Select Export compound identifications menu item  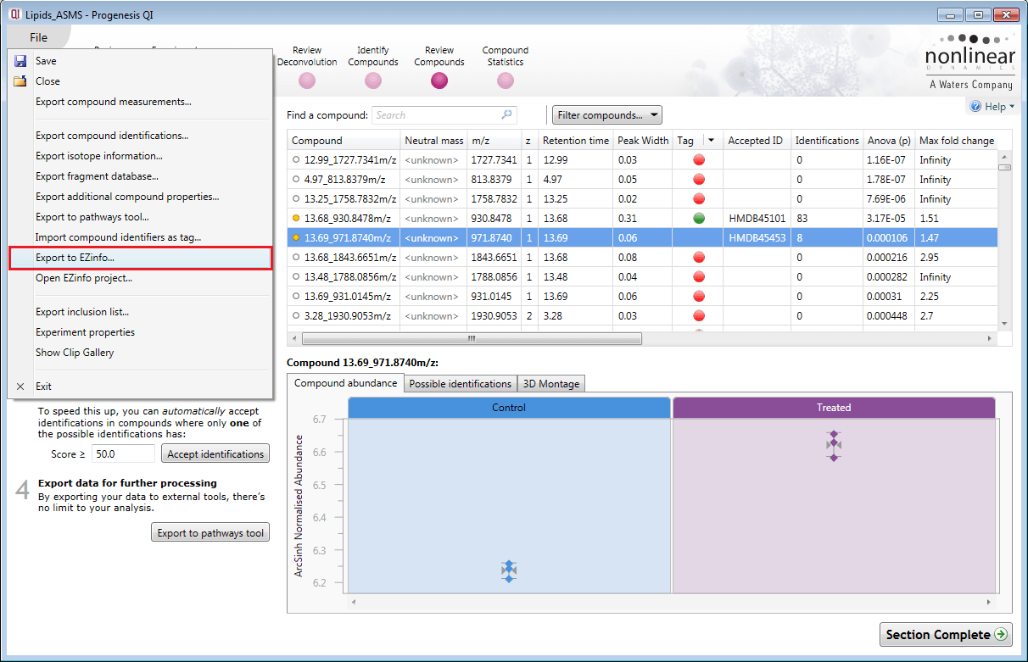click(112, 136)
